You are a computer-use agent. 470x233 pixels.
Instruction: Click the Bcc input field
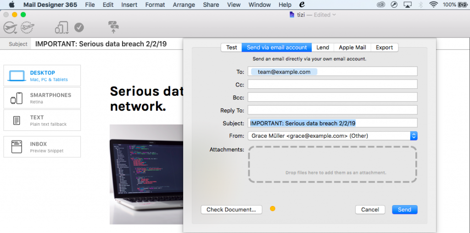(332, 97)
